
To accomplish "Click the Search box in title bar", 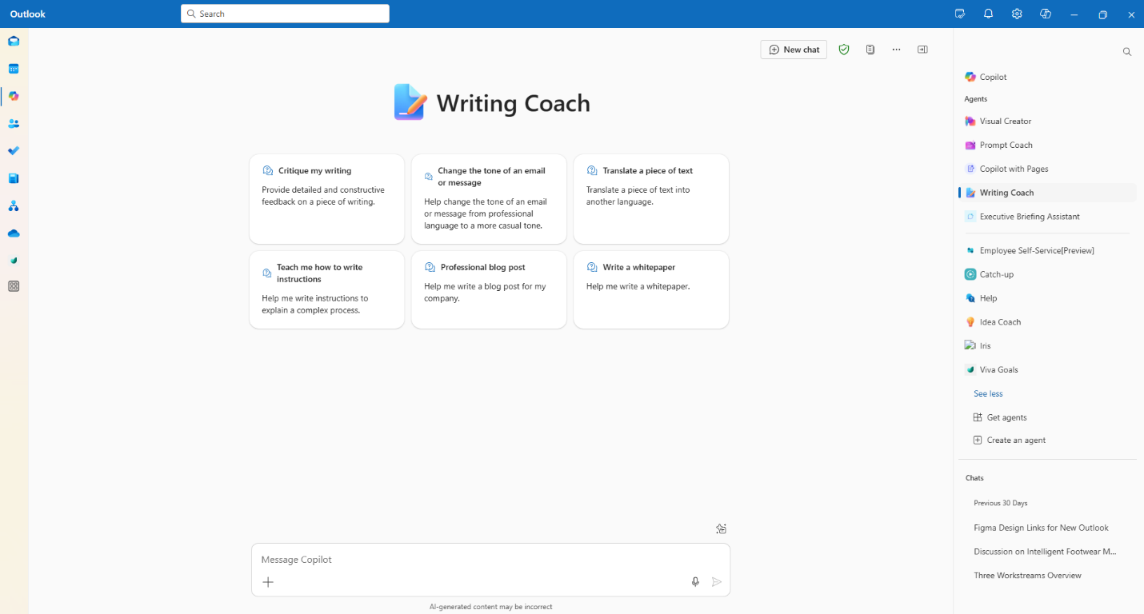I will pyautogui.click(x=285, y=14).
